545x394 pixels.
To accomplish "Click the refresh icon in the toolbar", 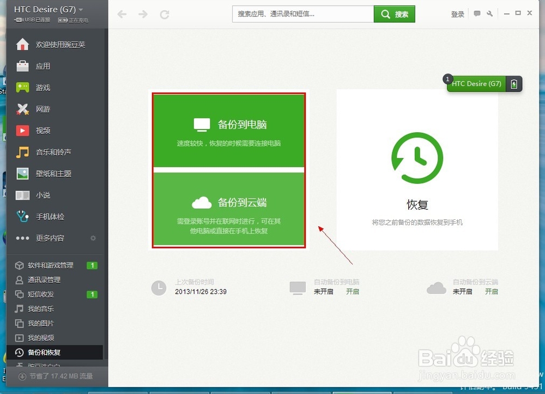I will 165,15.
